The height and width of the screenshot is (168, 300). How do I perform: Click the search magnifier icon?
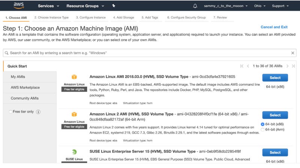tap(6, 53)
